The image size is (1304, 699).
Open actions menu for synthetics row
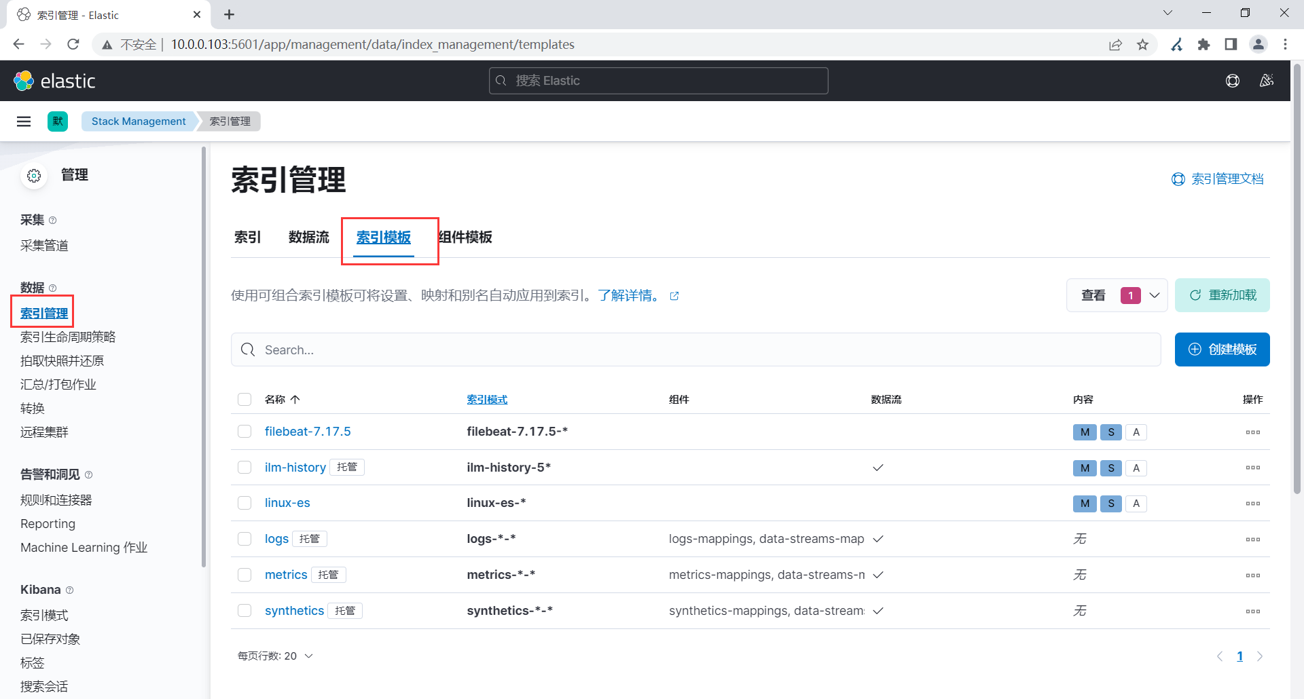pos(1253,611)
